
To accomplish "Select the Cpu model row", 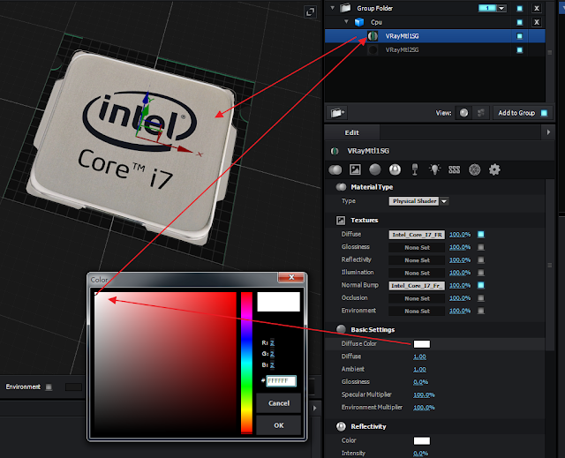I will click(x=435, y=22).
